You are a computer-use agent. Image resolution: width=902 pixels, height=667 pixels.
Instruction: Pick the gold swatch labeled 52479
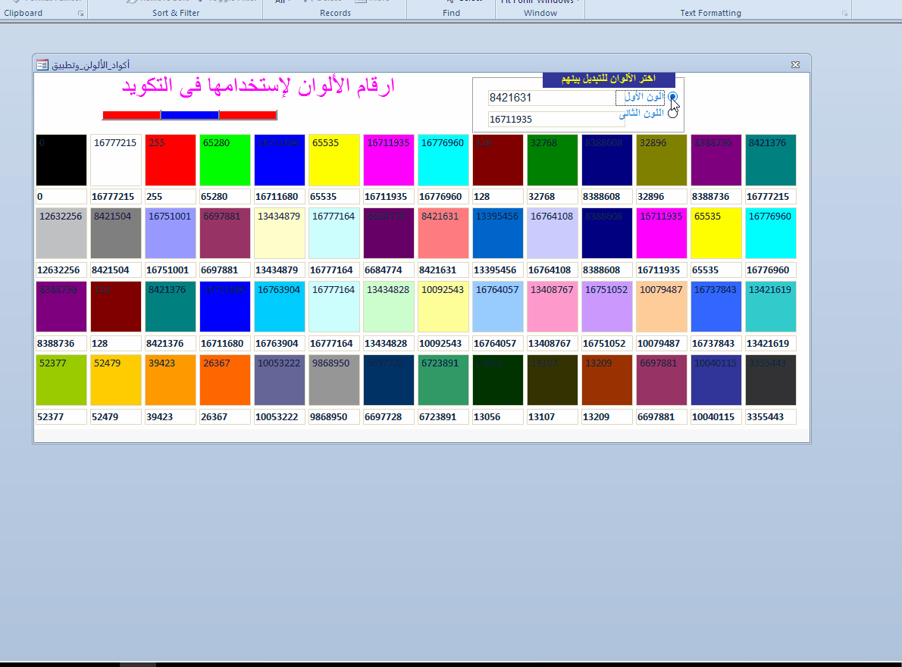click(x=116, y=380)
